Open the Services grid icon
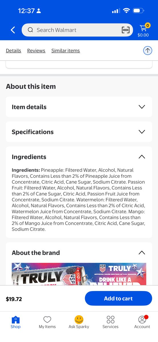The width and height of the screenshot is (158, 342). click(110, 319)
